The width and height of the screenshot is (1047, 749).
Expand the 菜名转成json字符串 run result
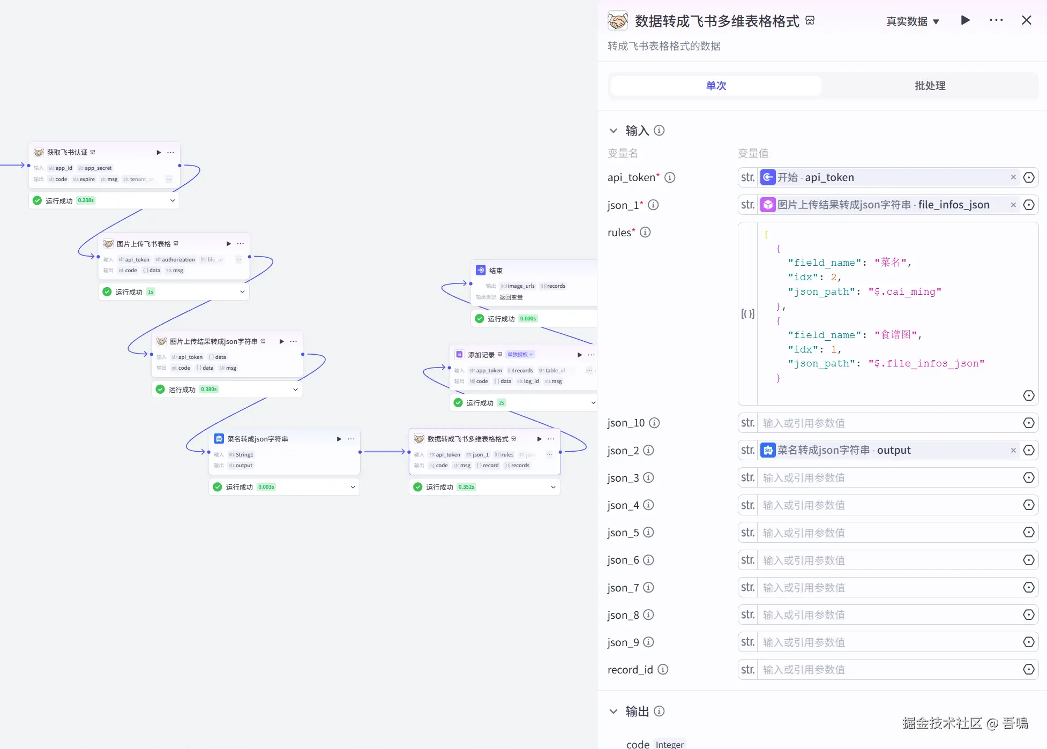(353, 487)
